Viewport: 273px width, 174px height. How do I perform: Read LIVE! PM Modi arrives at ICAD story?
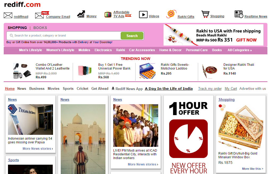click(x=135, y=154)
